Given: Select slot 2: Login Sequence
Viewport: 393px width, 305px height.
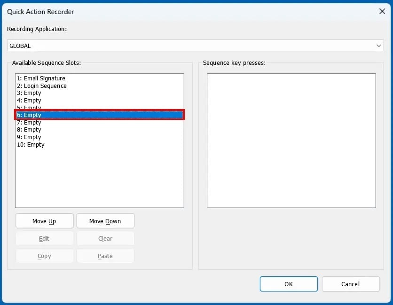Looking at the screenshot, I should 100,86.
